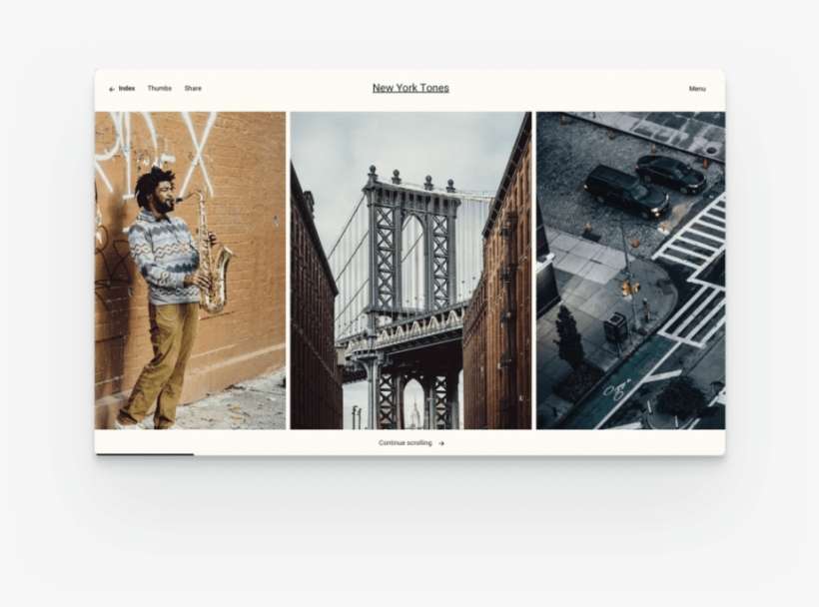819x607 pixels.
Task: Click the musician's patterned sweater
Action: pos(167,257)
